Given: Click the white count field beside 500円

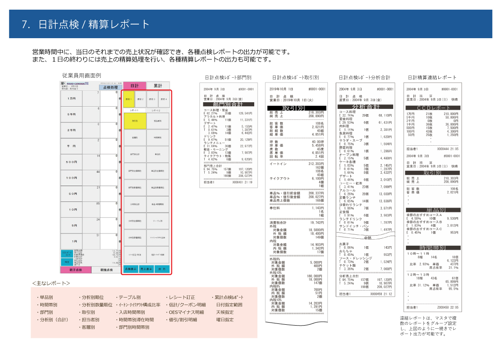Looking at the screenshot, I should pyautogui.click(x=109, y=162).
